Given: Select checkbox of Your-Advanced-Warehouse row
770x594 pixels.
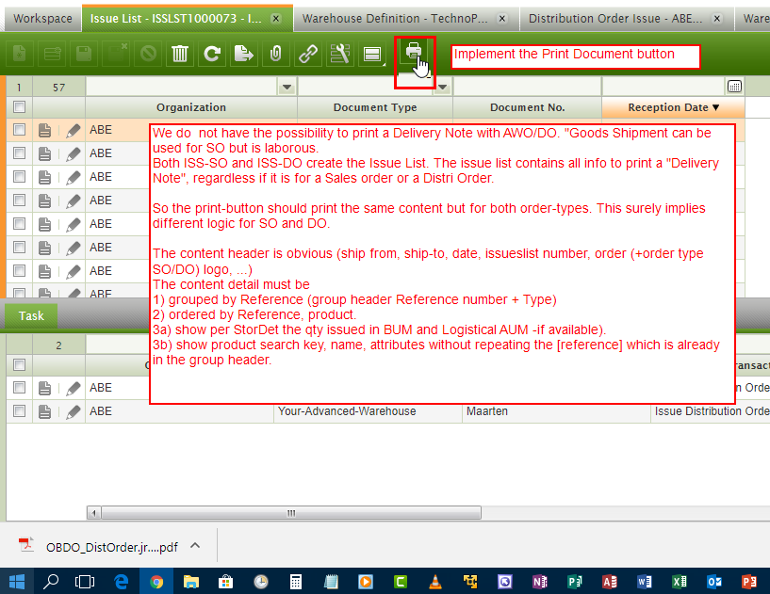Looking at the screenshot, I should coord(19,411).
